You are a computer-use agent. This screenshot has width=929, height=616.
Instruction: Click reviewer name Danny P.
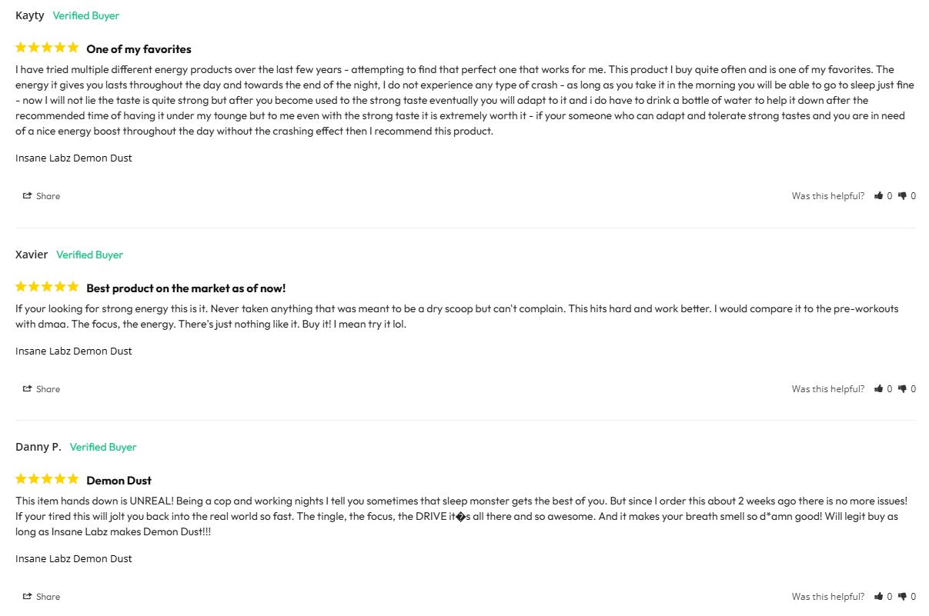(38, 447)
